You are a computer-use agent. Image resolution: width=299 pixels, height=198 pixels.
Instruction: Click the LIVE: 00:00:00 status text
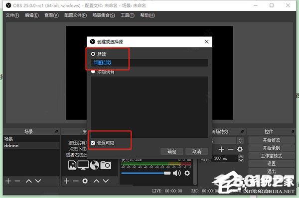pos(167,191)
